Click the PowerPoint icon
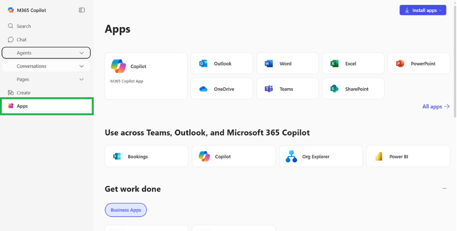Viewport: 457px width, 231px height. (x=400, y=63)
